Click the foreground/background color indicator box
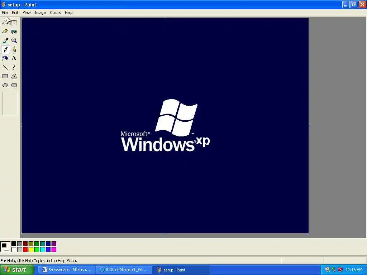The width and height of the screenshot is (367, 275). (x=5, y=247)
